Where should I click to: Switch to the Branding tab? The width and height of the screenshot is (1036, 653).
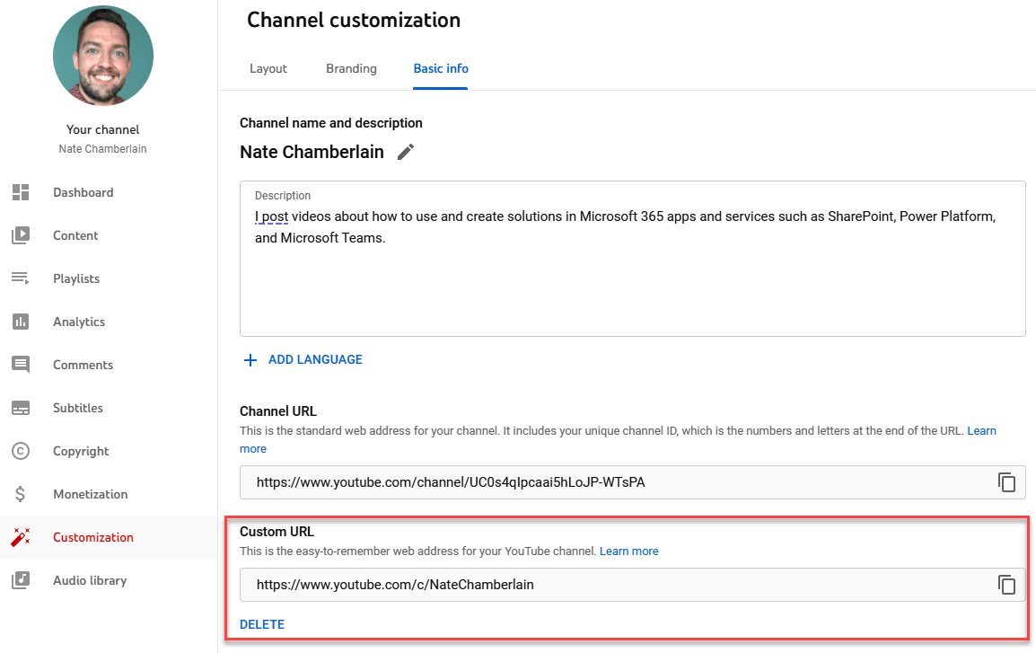(x=352, y=69)
